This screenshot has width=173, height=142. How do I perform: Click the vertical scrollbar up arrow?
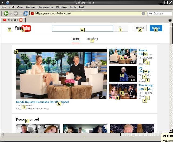171,25
